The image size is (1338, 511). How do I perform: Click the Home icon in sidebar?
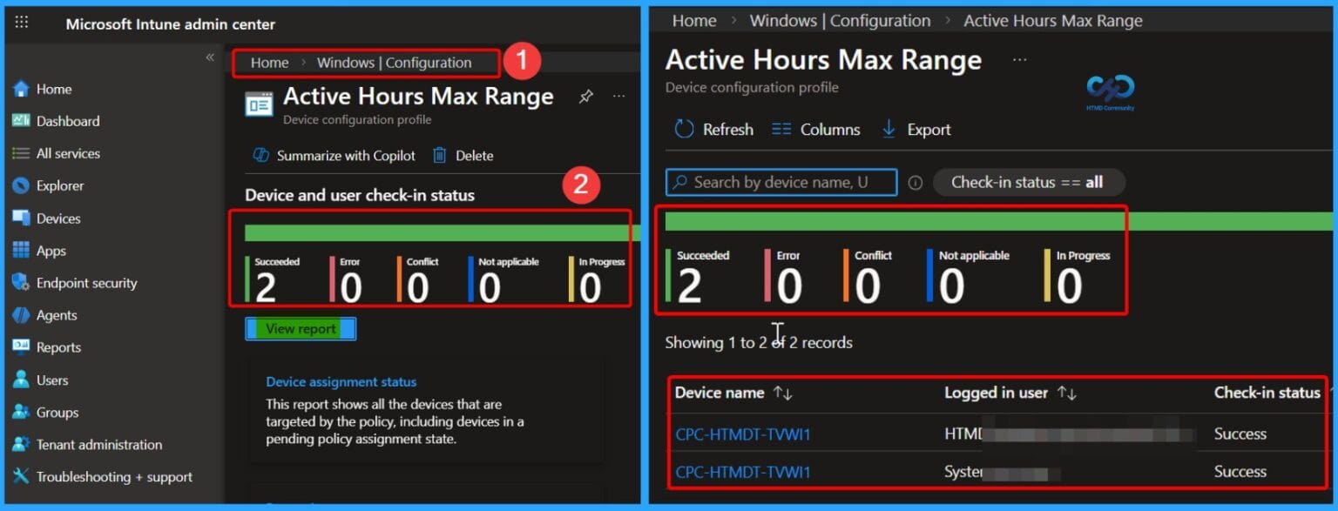pos(21,89)
